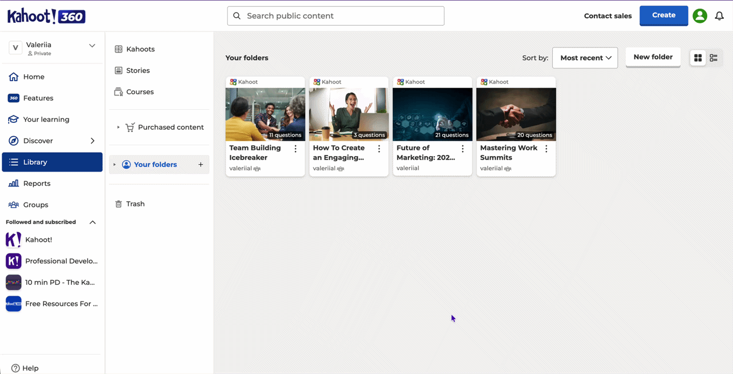Open the Mastering Work Summits thumbnail
This screenshot has width=733, height=374.
coord(516,114)
